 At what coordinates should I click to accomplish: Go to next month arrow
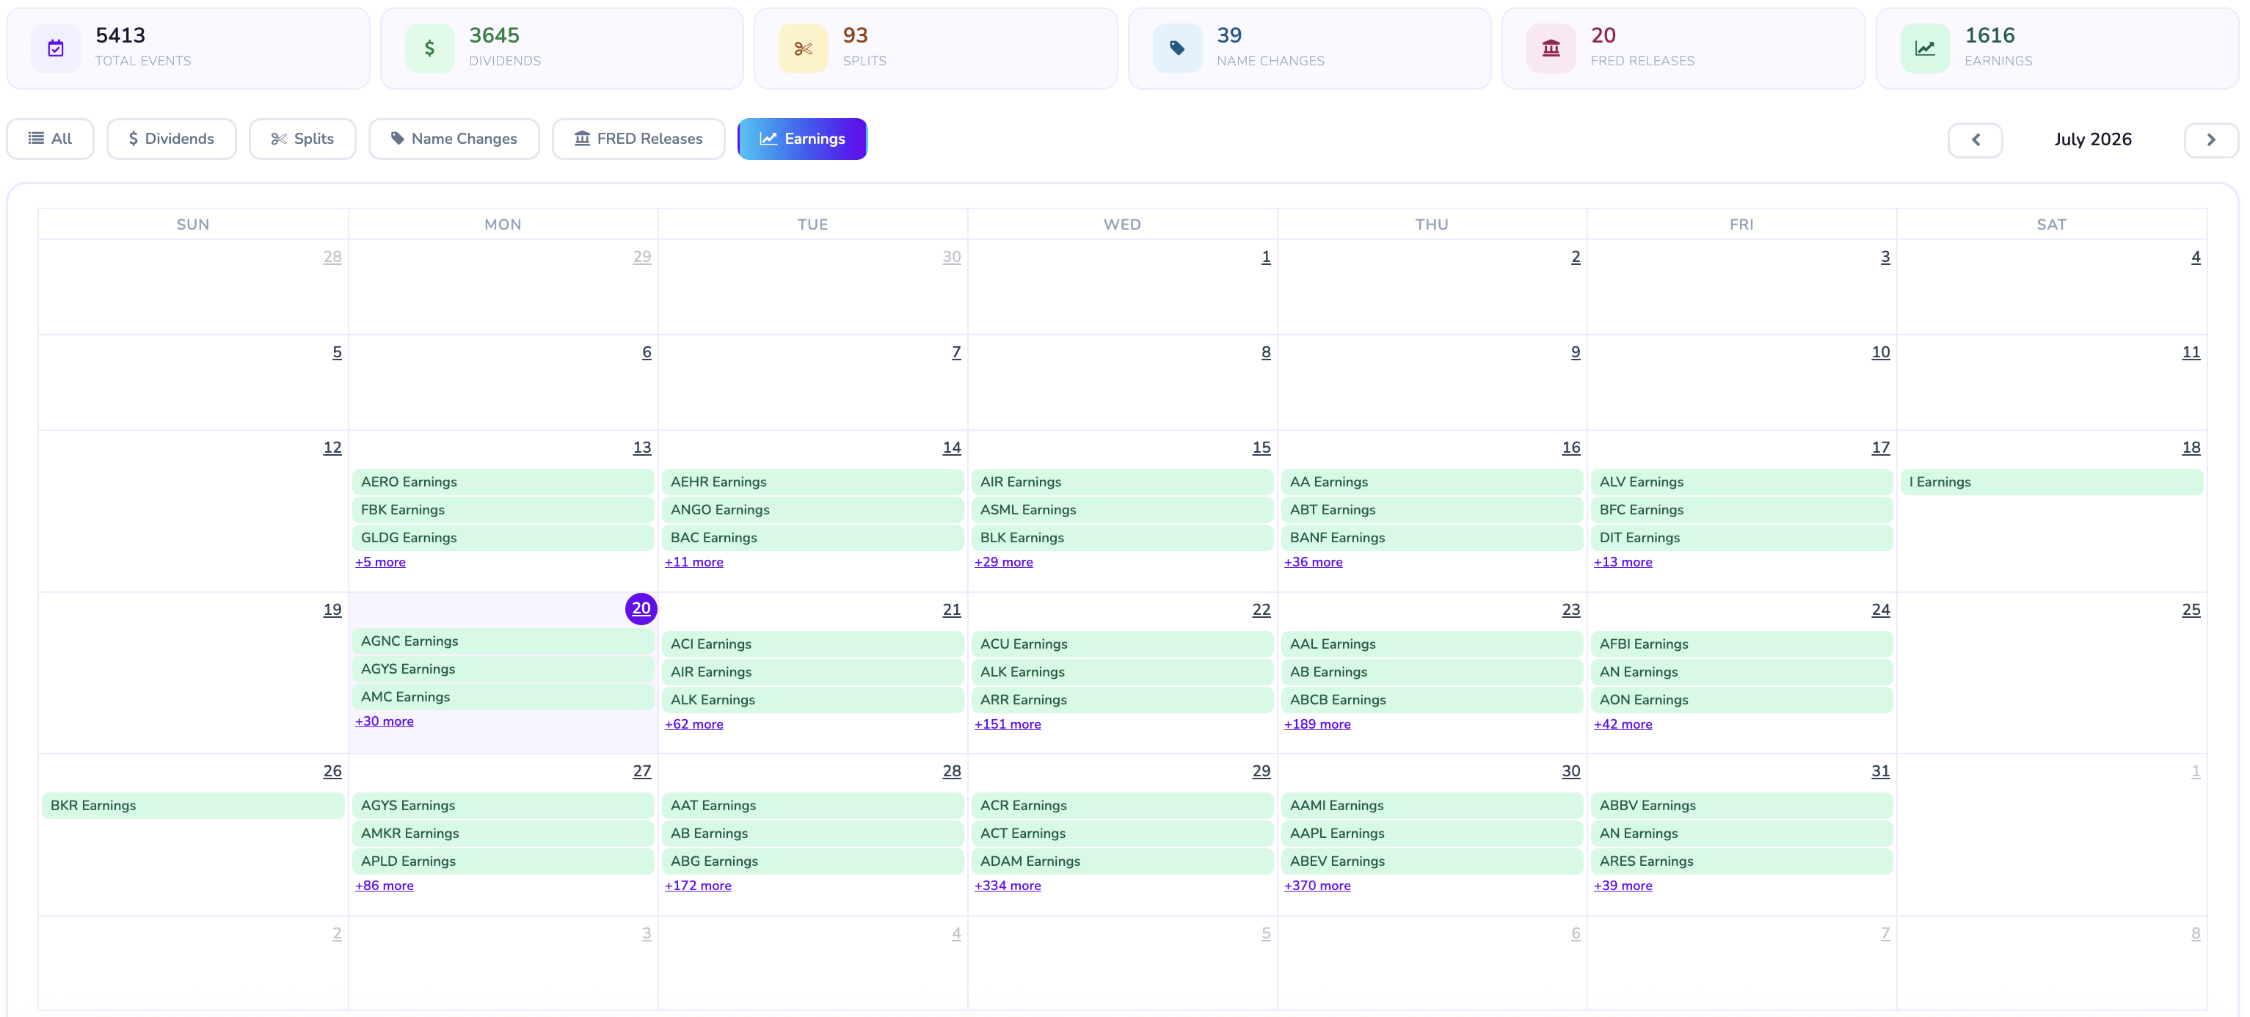tap(2212, 140)
